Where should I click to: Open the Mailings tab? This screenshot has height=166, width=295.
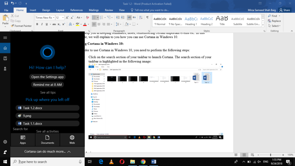94,10
